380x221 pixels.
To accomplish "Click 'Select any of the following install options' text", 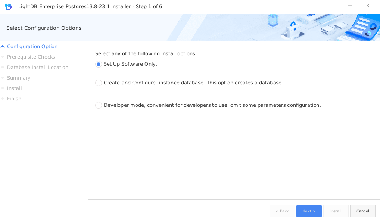I will point(145,53).
